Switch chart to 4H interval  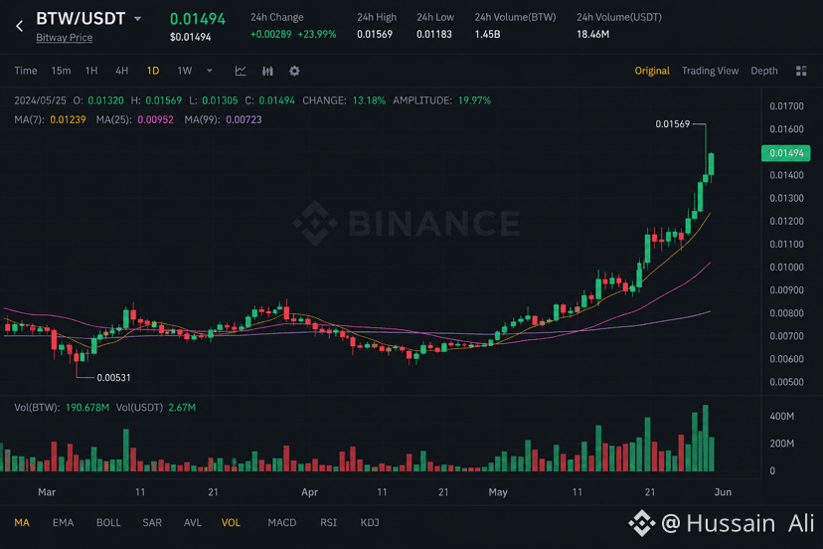(x=122, y=71)
